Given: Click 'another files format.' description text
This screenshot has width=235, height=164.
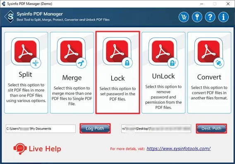Looking at the screenshot, I should (209, 98).
